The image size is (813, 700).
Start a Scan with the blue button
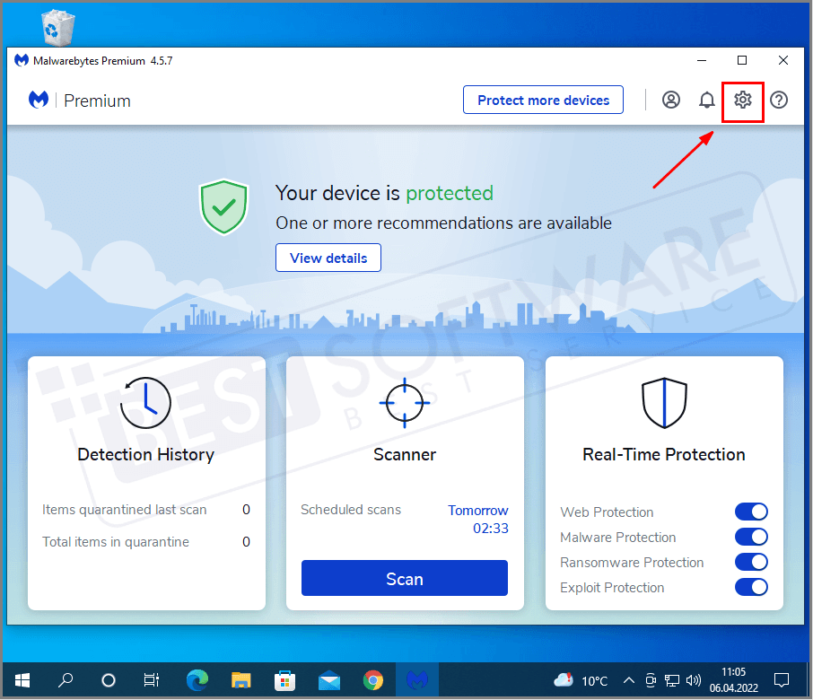pos(404,578)
